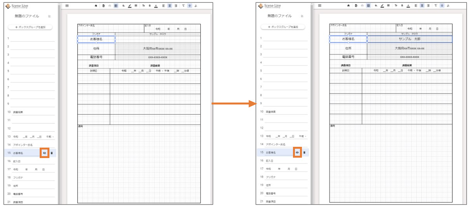
Task: Choose the line color pen icon in the right toolbar
Action: [x=382, y=6]
